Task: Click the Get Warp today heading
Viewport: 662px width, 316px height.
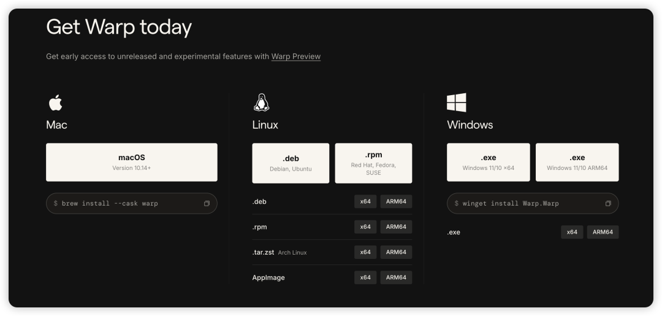Action: click(x=119, y=26)
